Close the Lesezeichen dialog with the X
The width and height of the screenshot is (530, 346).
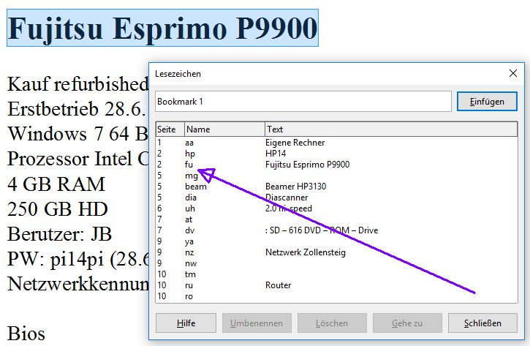(x=512, y=73)
